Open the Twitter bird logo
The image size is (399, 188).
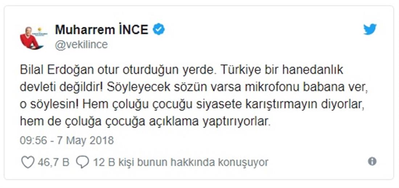point(370,29)
